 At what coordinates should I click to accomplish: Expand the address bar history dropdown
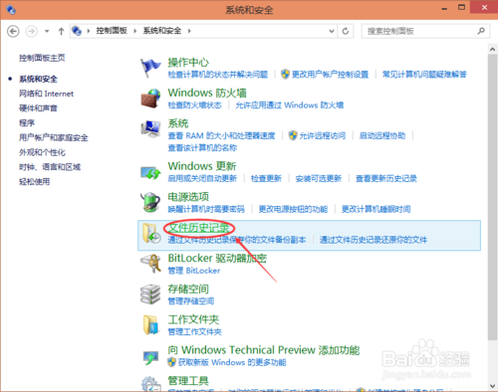(332, 31)
